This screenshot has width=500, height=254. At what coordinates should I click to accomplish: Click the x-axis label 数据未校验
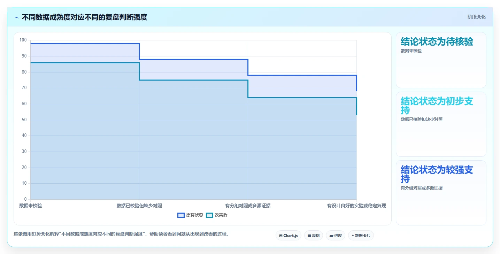(x=31, y=206)
